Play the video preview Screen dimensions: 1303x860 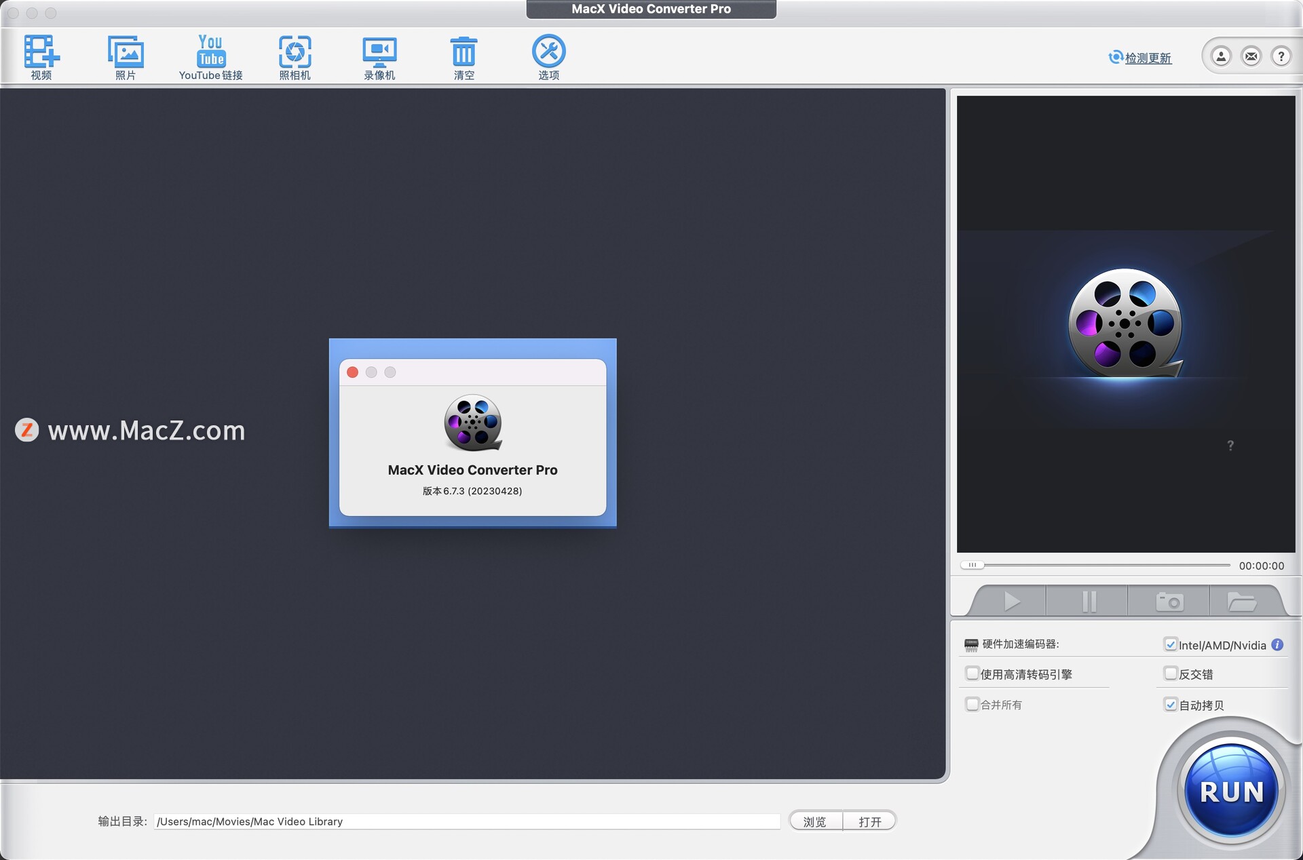(x=1012, y=601)
